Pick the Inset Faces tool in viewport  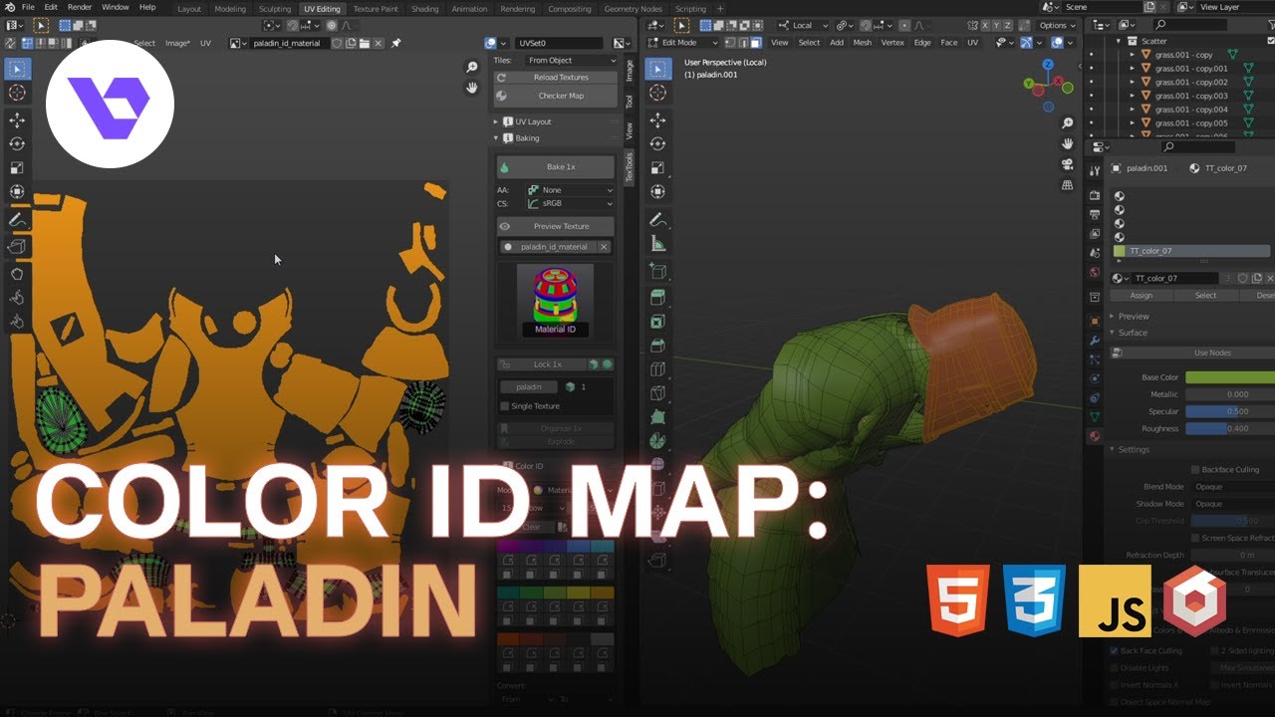[x=657, y=322]
